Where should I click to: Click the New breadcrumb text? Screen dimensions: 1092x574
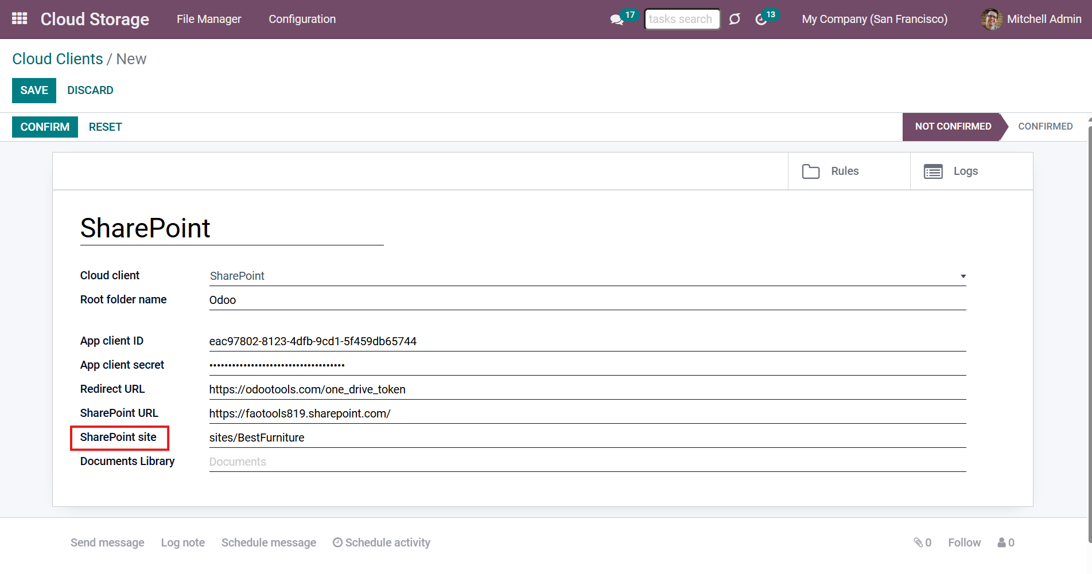(131, 59)
